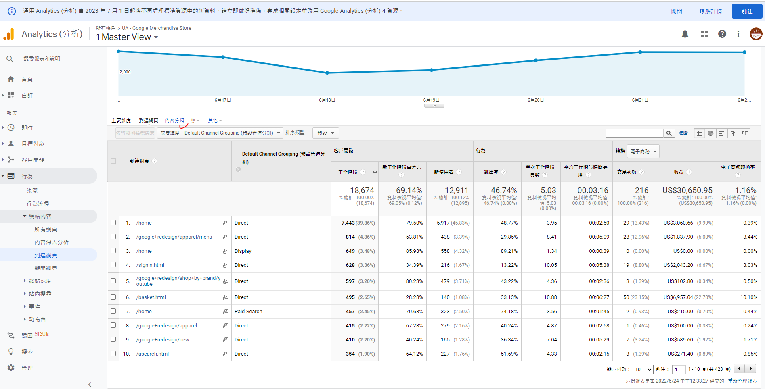Show help for 收益 metric
765x389 pixels.
689,172
